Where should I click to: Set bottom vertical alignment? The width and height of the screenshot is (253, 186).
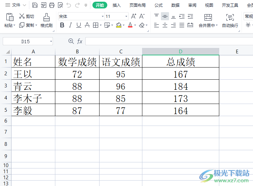pyautogui.click(x=173, y=17)
